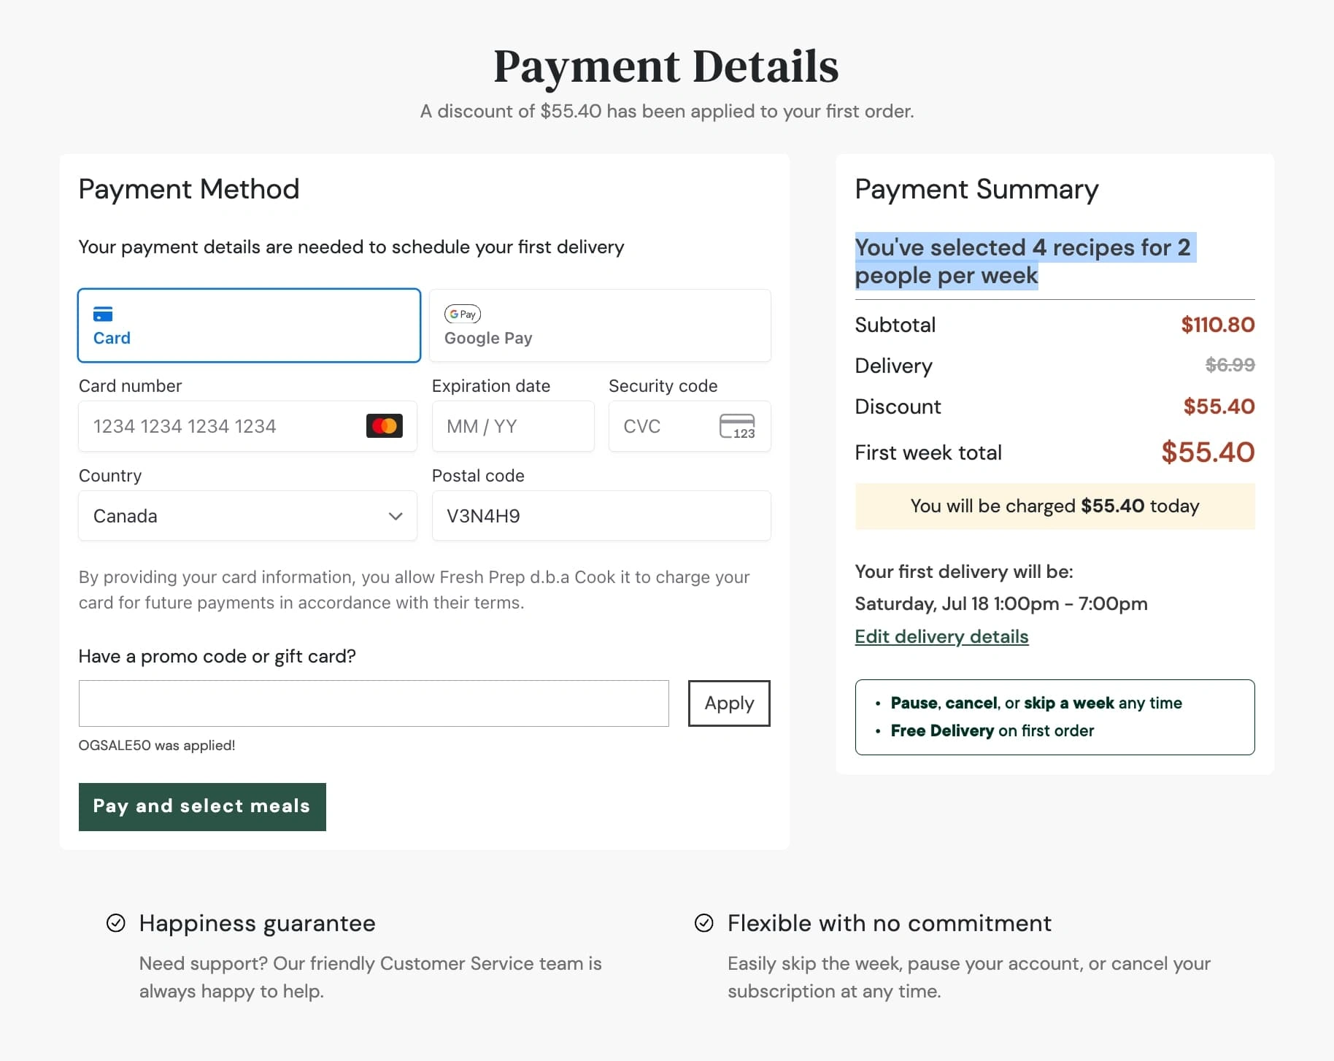The width and height of the screenshot is (1334, 1061).
Task: Click the promo code or gift card field
Action: click(374, 703)
